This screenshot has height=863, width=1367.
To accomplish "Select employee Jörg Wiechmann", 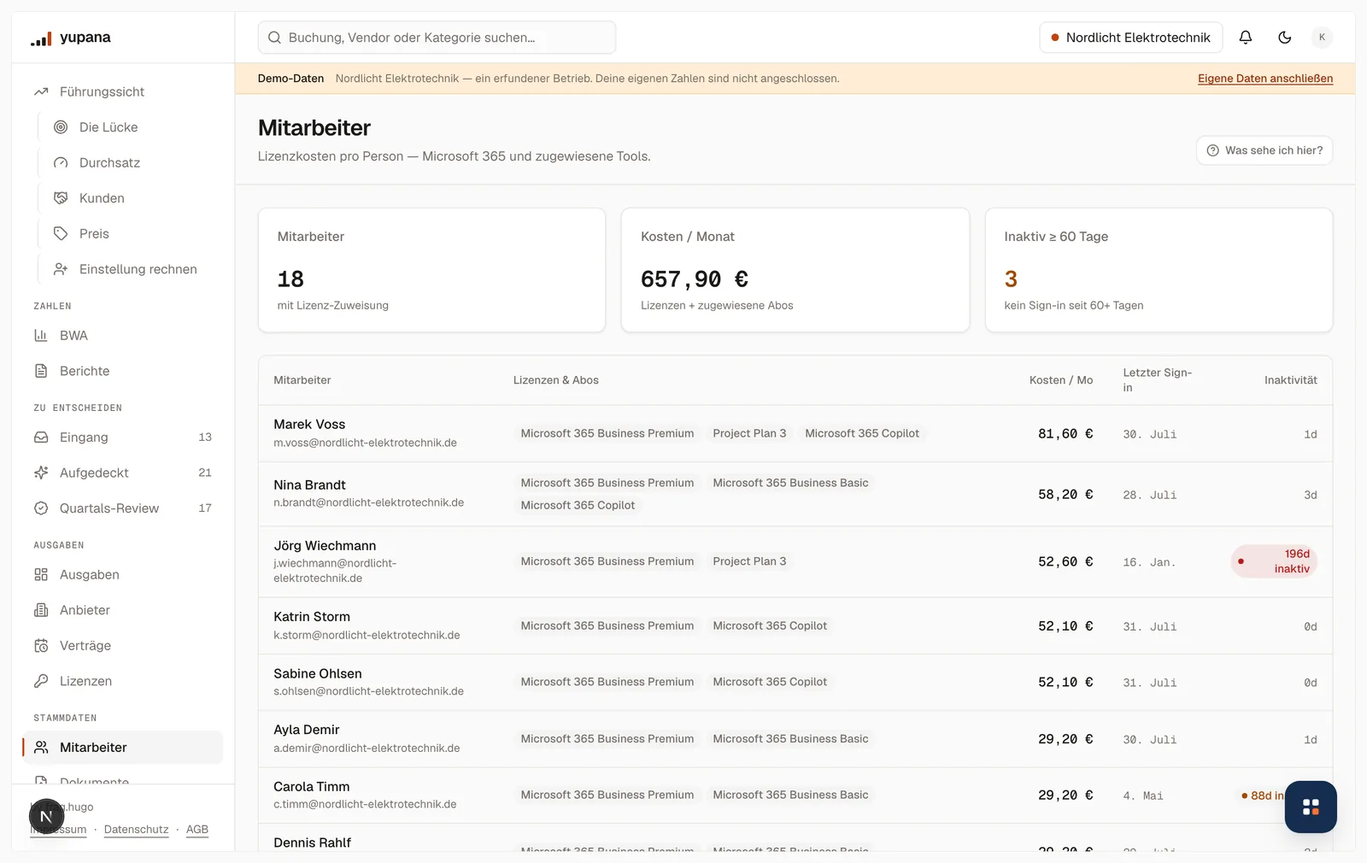I will (x=325, y=546).
